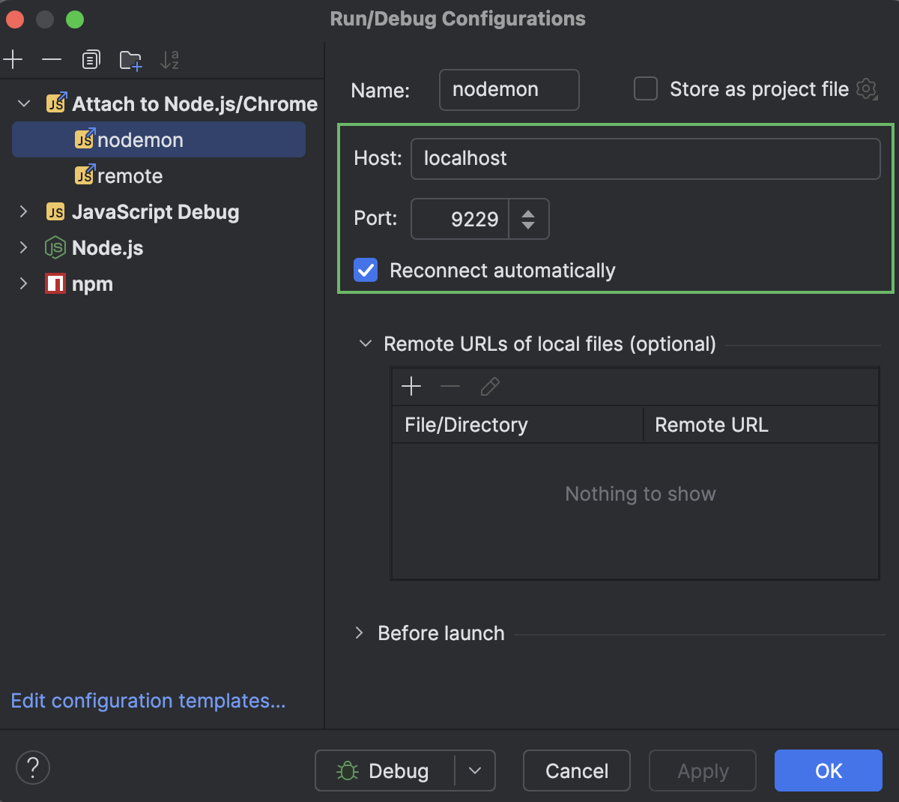Open Store as project file settings gear

pos(866,88)
